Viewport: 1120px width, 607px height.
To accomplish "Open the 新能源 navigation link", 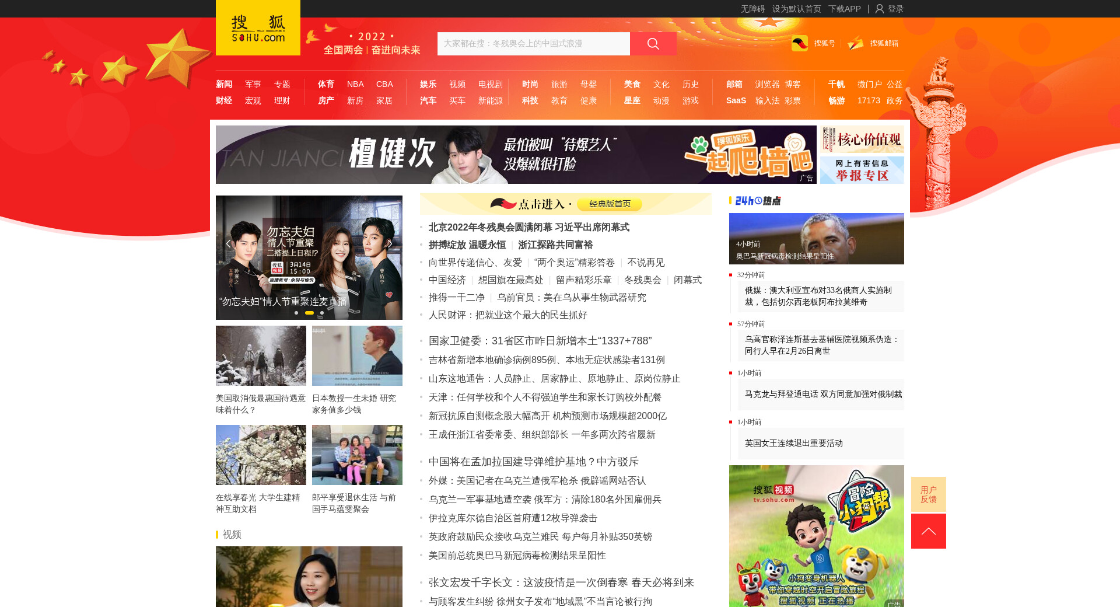I will pyautogui.click(x=491, y=100).
